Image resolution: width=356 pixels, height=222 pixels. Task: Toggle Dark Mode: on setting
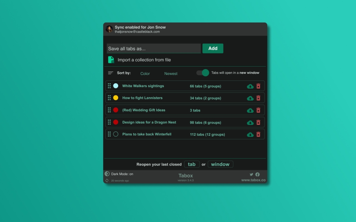[x=122, y=174]
